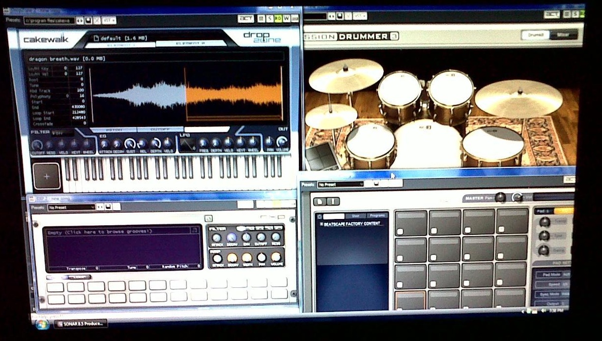Screen dimensions: 602x341
Task: Toggle automation Write (W) in Dropzone header
Action: coord(286,19)
